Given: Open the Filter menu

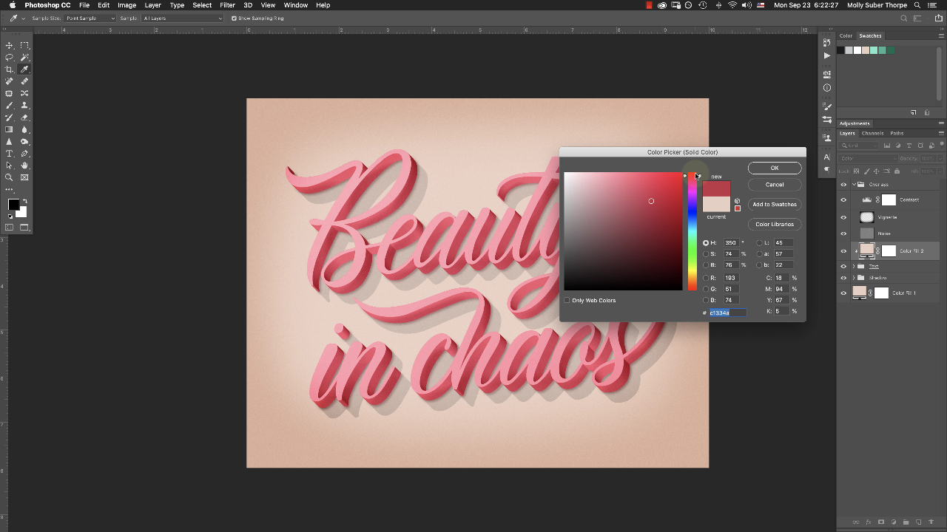Looking at the screenshot, I should (227, 5).
